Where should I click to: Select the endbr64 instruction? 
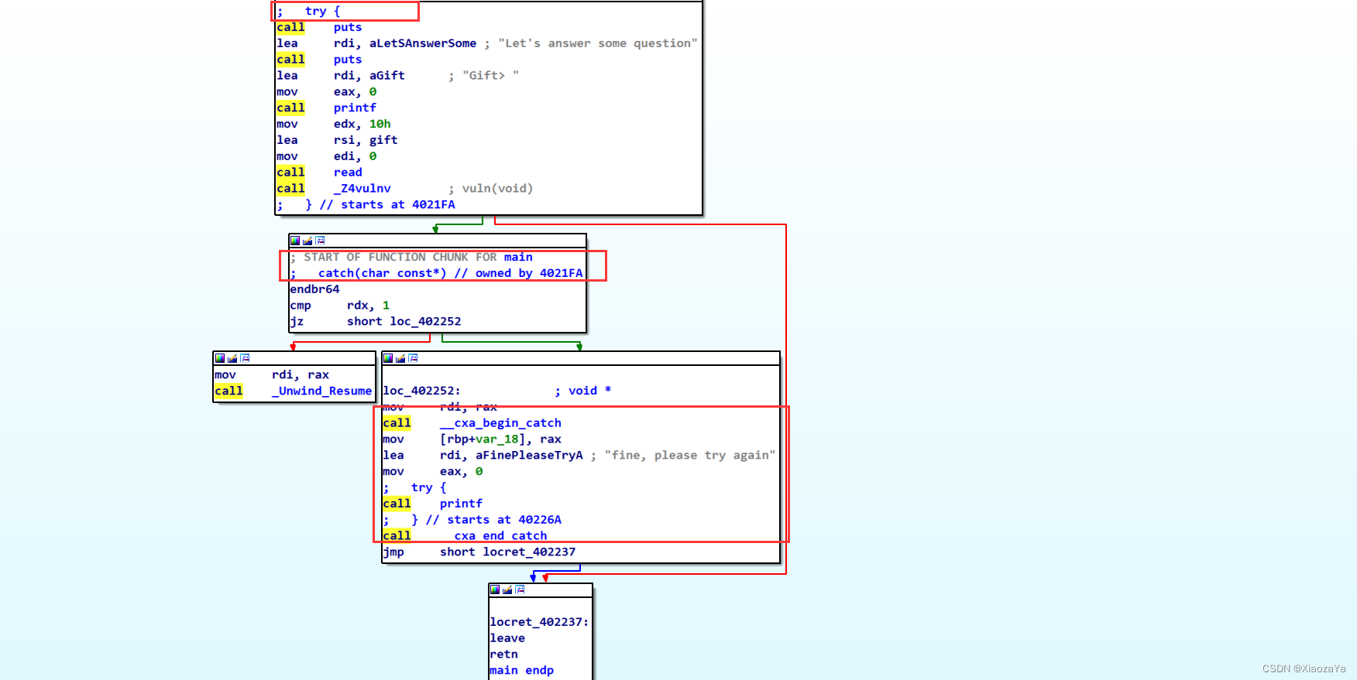[x=314, y=289]
